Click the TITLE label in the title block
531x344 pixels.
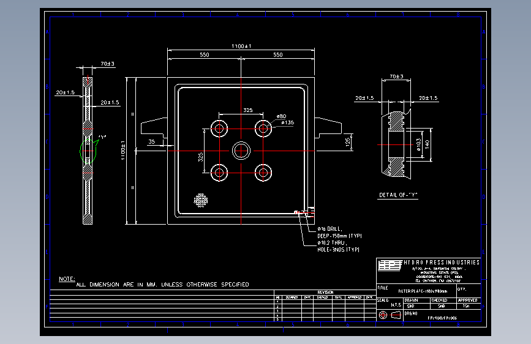pos(383,288)
